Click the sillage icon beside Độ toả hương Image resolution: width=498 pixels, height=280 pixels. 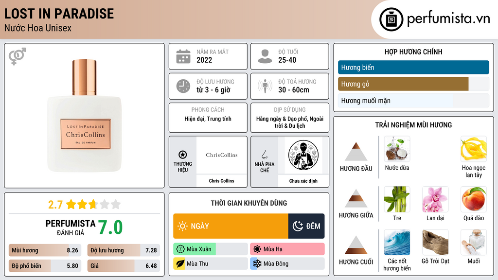point(265,86)
